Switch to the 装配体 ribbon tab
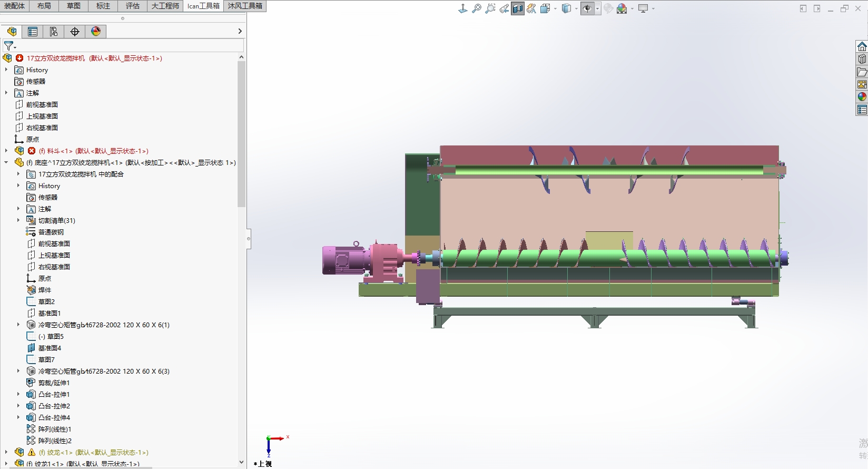The image size is (868, 469). [x=15, y=6]
